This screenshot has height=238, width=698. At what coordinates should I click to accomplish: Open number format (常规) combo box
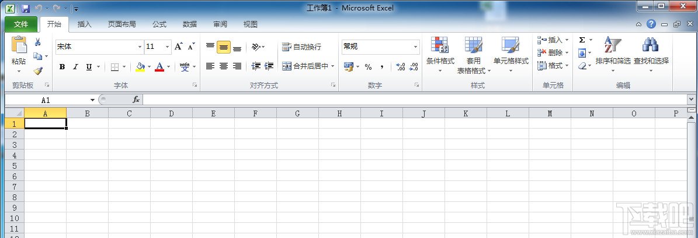pyautogui.click(x=381, y=47)
